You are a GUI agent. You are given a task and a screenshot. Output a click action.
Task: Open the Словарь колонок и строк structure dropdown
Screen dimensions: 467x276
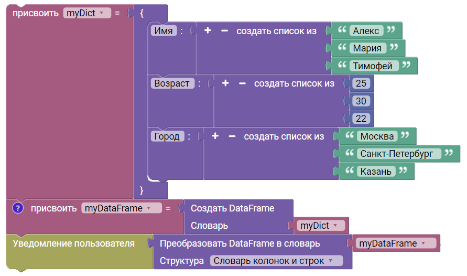tap(276, 261)
